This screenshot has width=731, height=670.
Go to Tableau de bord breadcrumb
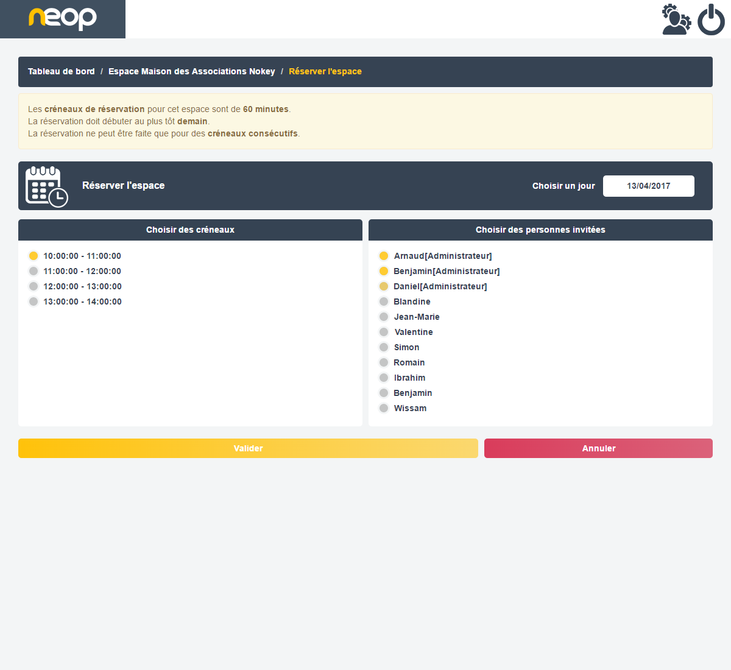62,71
